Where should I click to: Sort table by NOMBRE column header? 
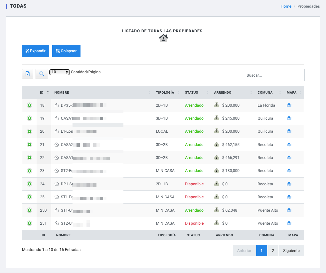coord(102,93)
